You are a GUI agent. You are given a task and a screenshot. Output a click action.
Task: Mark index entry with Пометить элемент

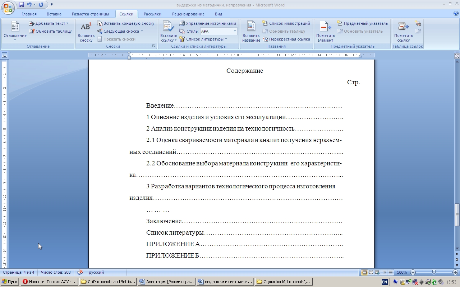[326, 32]
